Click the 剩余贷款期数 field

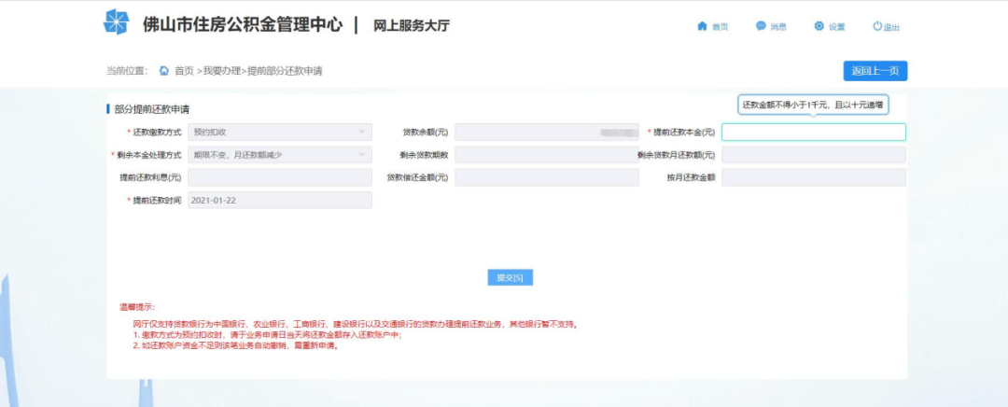(546, 155)
